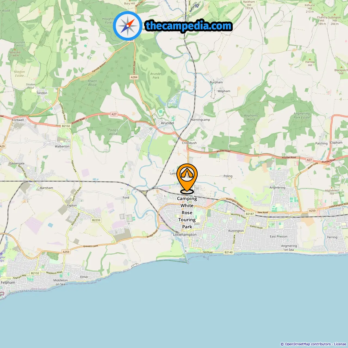Click the B2140 road shield
Image resolution: width=348 pixels, height=348 pixels.
(x=228, y=252)
